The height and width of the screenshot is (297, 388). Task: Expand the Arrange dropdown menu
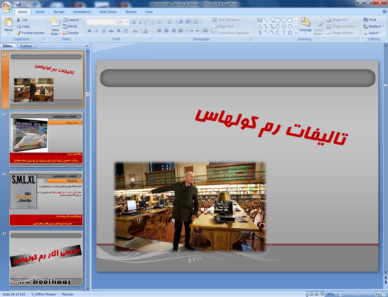pyautogui.click(x=306, y=30)
